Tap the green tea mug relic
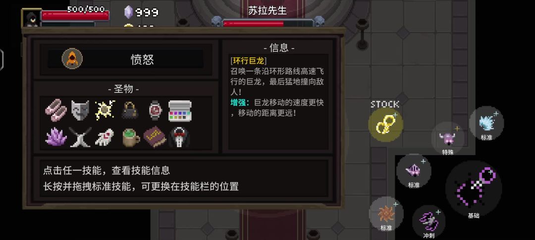The height and width of the screenshot is (240, 535). click(131, 137)
